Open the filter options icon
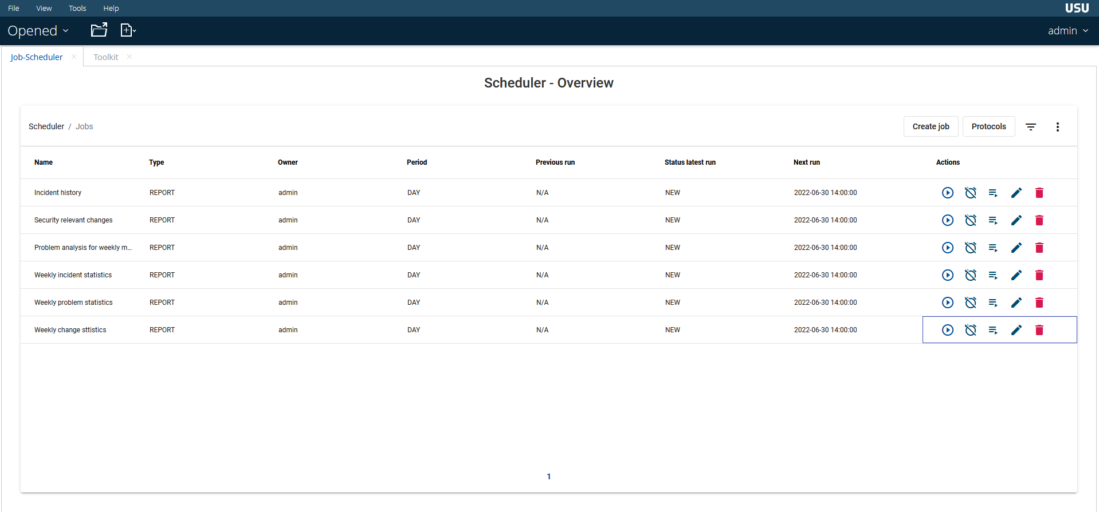The image size is (1099, 513). [1031, 127]
